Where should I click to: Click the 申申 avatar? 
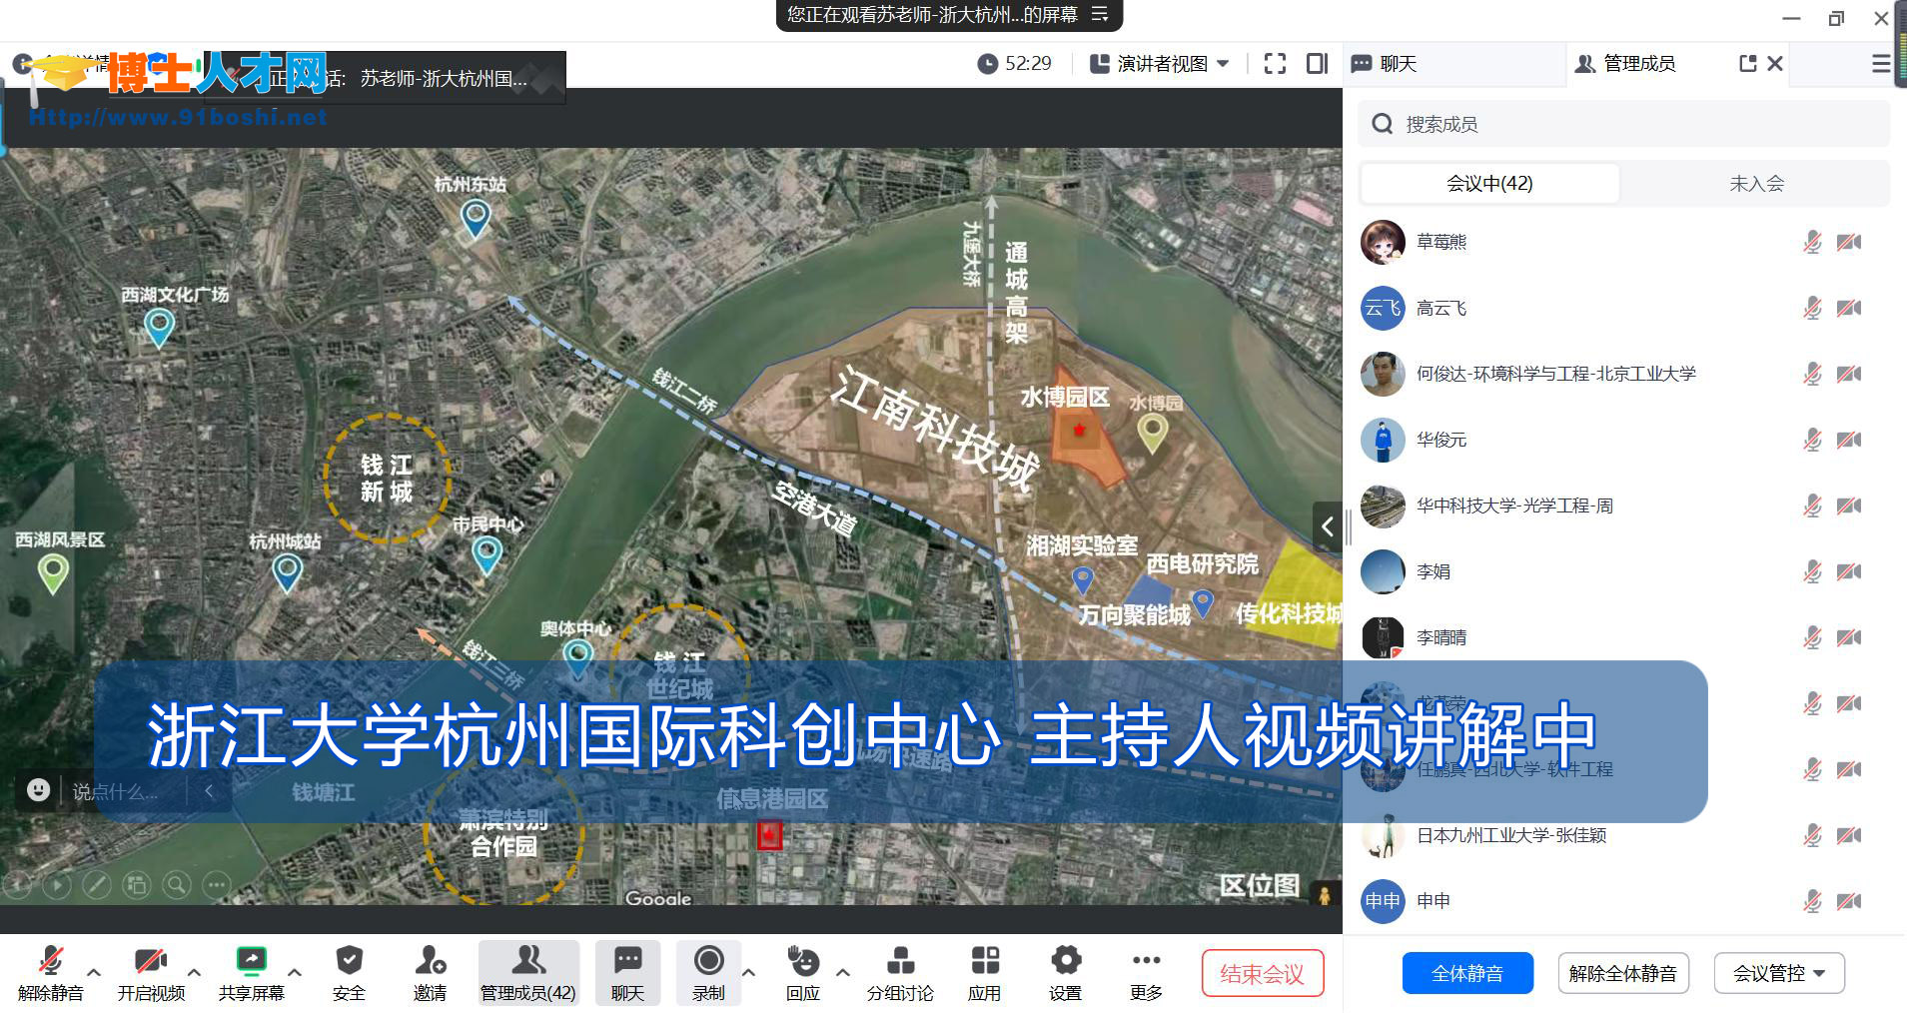coord(1383,901)
